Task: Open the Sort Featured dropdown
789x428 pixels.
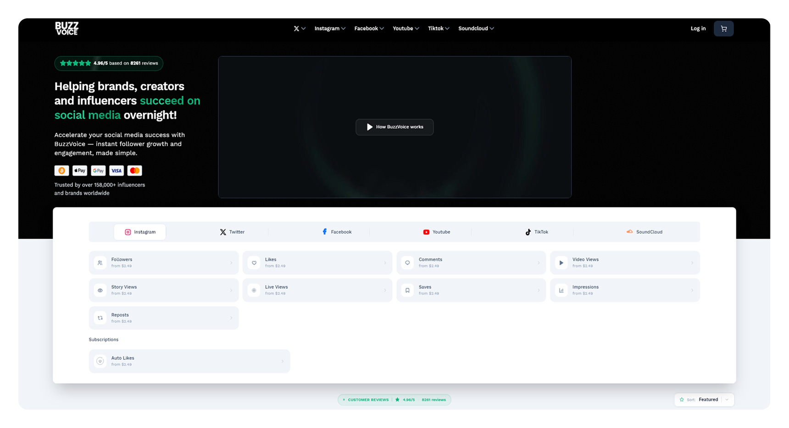Action: 704,400
